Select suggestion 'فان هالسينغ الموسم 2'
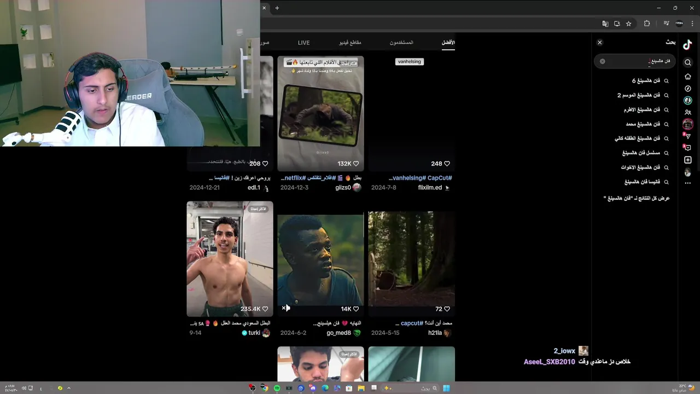700x394 pixels. tap(643, 95)
